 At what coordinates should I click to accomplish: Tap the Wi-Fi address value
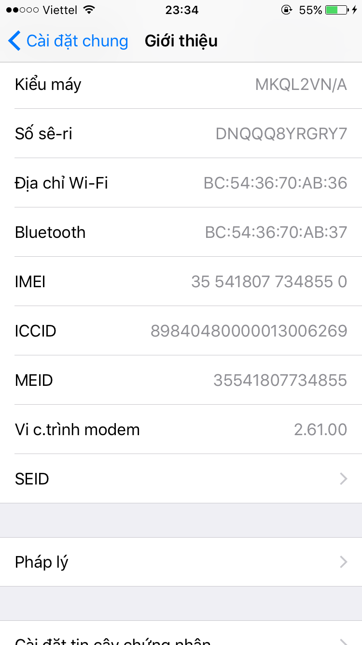coord(275,183)
